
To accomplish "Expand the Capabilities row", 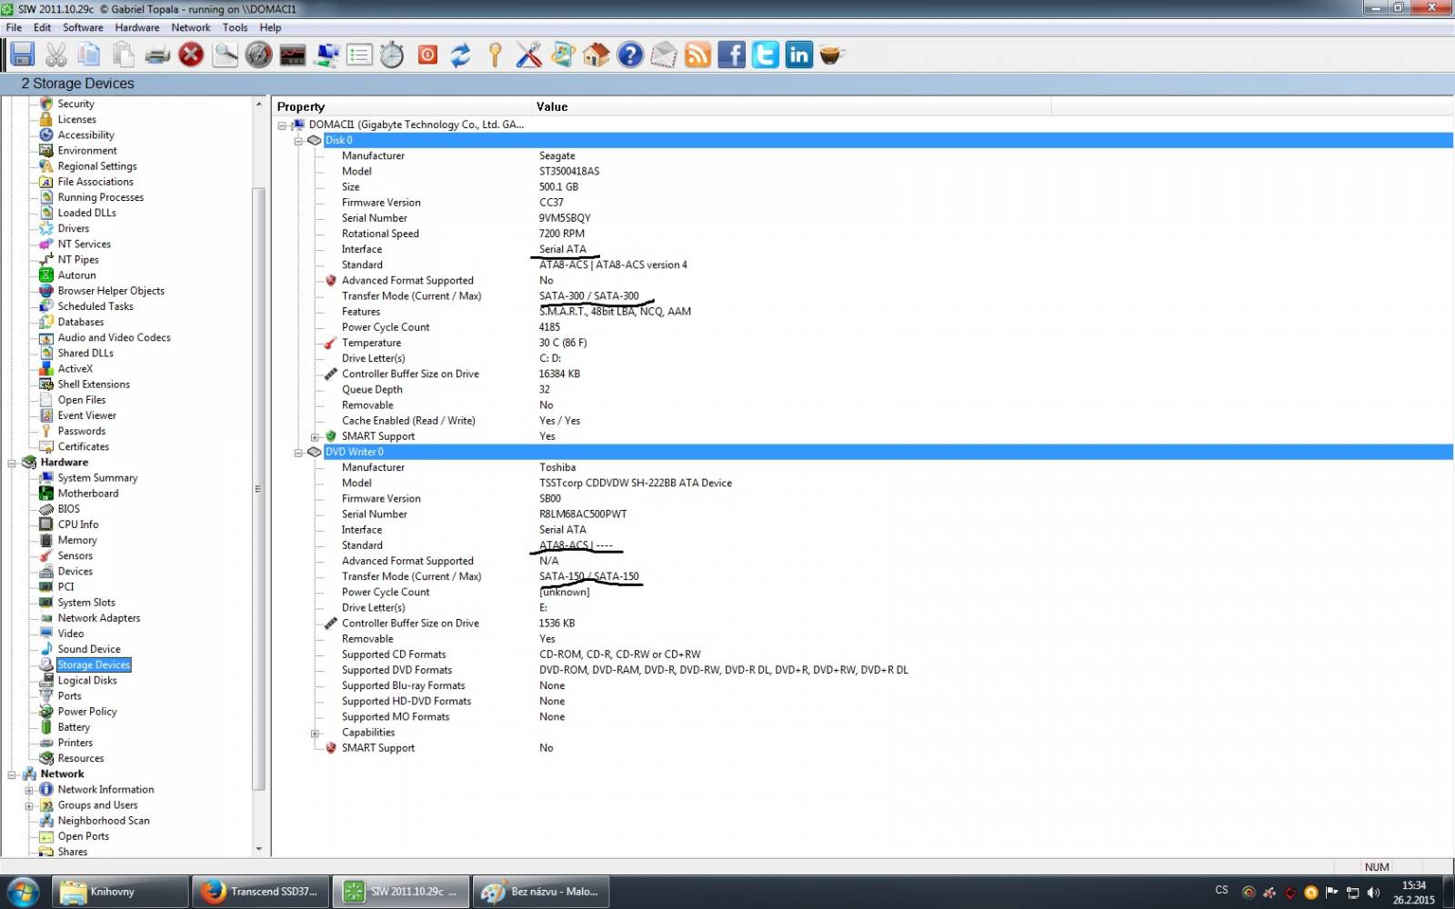I will [316, 734].
